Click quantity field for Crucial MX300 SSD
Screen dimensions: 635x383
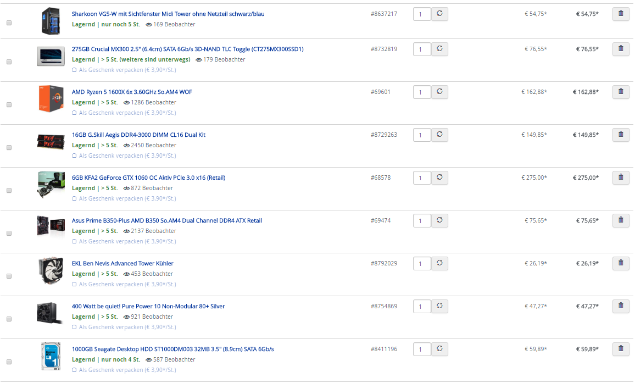click(421, 49)
